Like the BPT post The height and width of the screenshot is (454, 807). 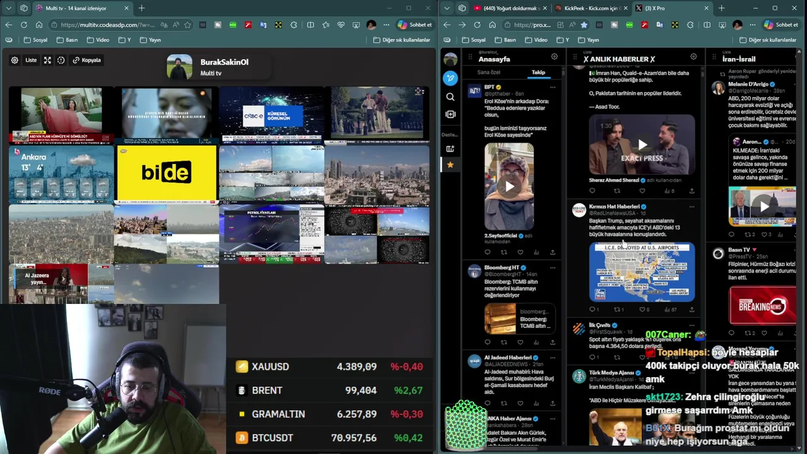(x=520, y=252)
